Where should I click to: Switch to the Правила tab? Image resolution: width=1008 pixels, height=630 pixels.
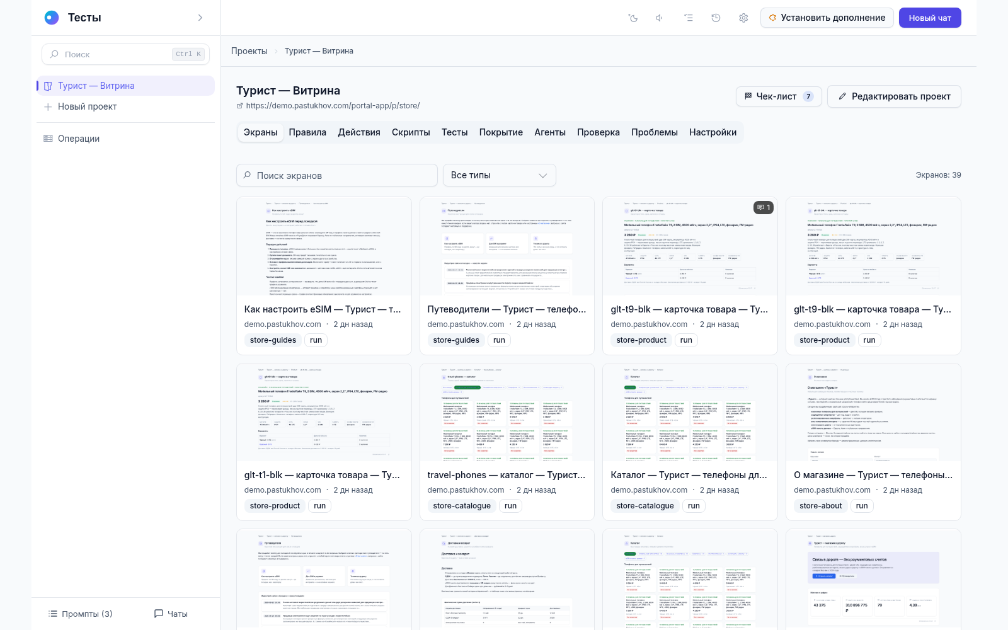click(307, 132)
